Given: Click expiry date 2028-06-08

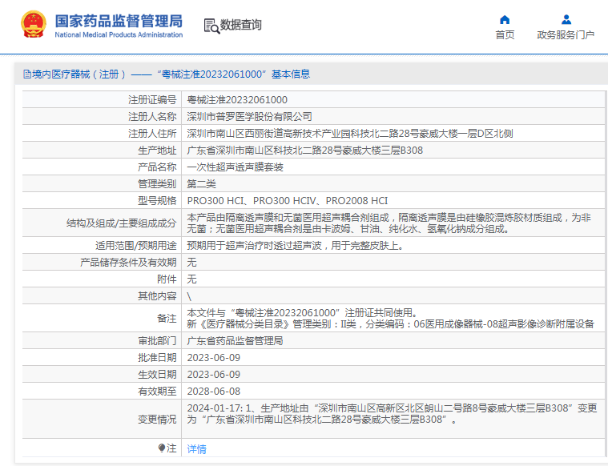Looking at the screenshot, I should 214,392.
